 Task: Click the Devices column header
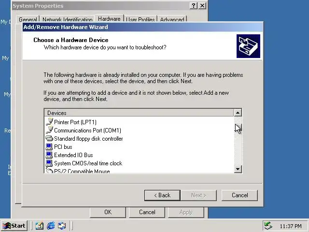(139, 113)
